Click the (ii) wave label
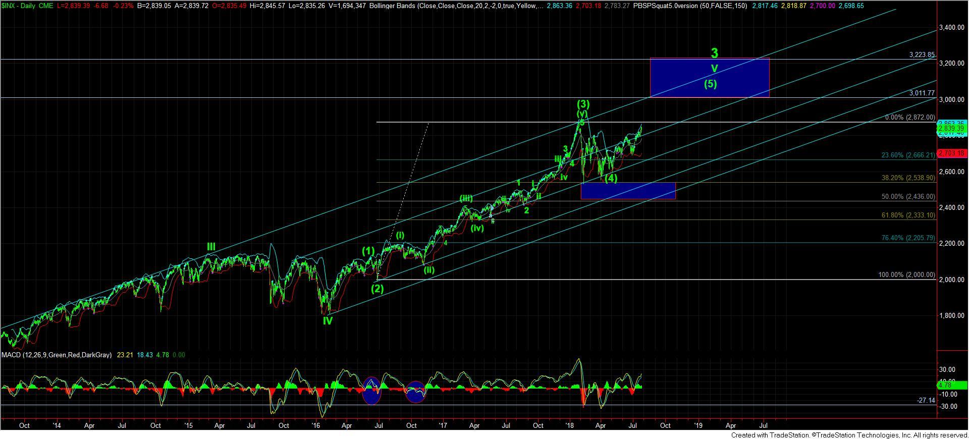Image resolution: width=969 pixels, height=439 pixels. (428, 269)
